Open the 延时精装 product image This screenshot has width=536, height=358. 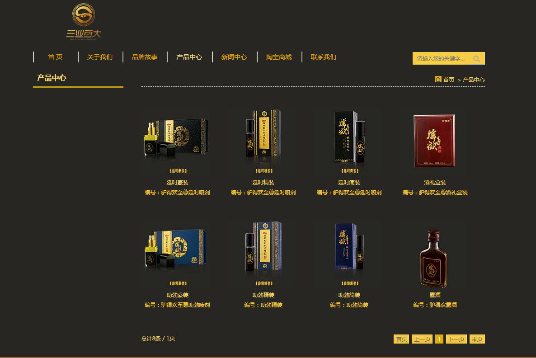coord(263,140)
